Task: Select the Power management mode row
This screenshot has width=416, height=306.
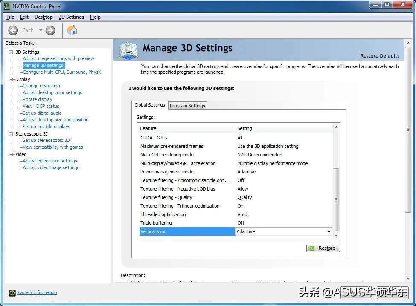Action: click(x=167, y=172)
